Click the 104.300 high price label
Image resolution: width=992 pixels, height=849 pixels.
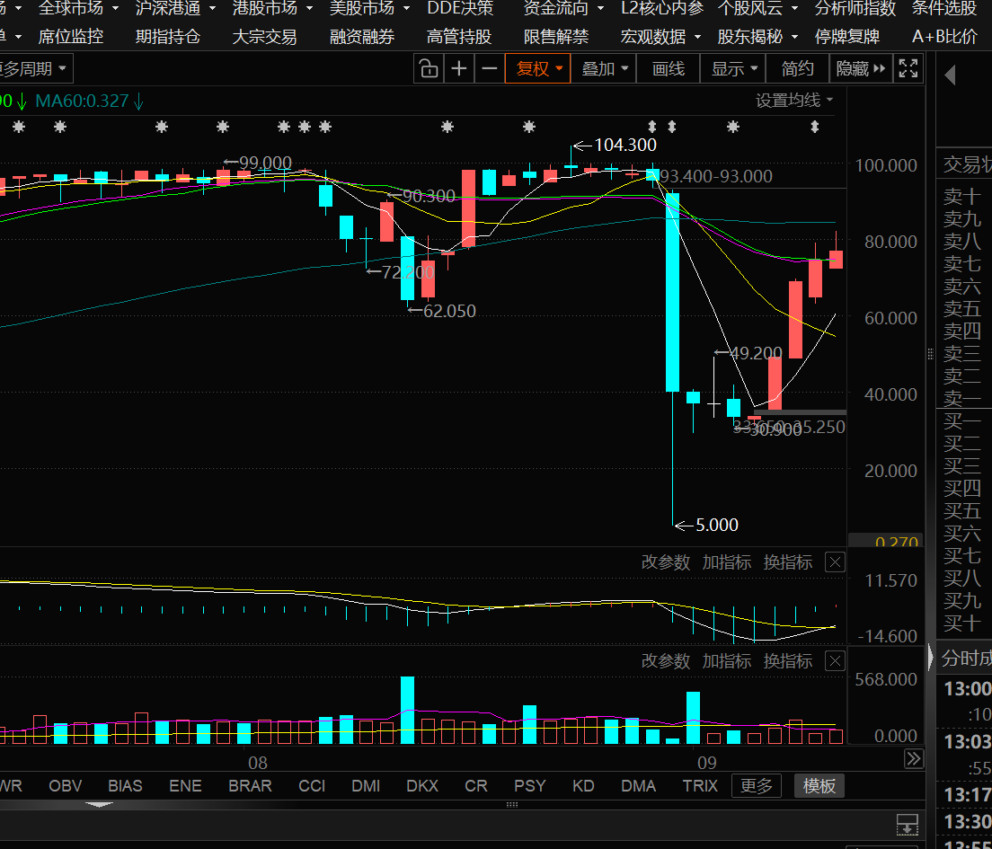coord(625,145)
